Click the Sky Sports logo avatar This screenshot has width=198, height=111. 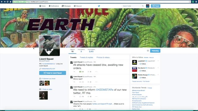pos(135,69)
